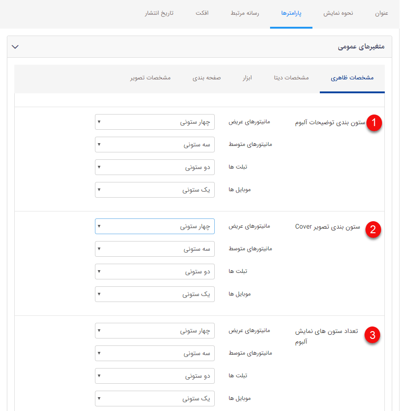The height and width of the screenshot is (411, 406).
Task: Collapse the متغیرهای عمومی panel chevron
Action: point(15,47)
